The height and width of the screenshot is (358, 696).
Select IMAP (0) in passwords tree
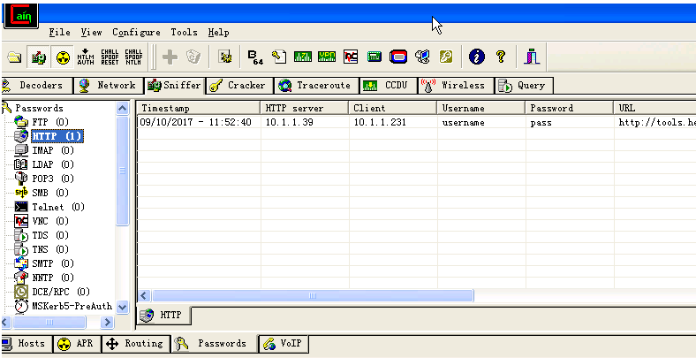coord(53,150)
